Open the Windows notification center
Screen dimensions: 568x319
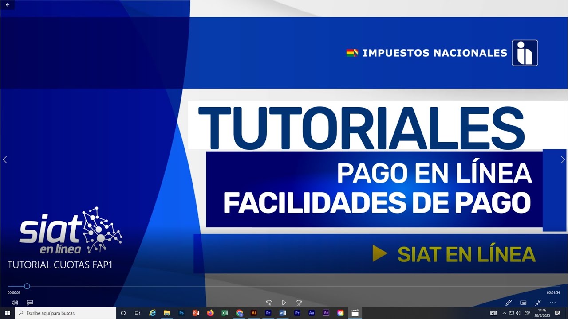(x=558, y=313)
